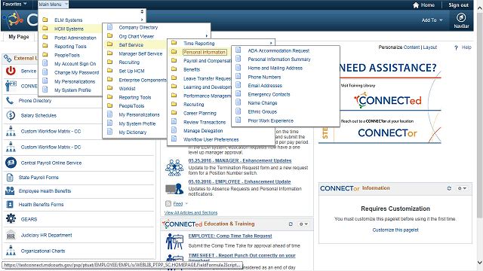The height and width of the screenshot is (271, 483).
Task: Click the page scrollbar up arrow
Action: coord(480,8)
